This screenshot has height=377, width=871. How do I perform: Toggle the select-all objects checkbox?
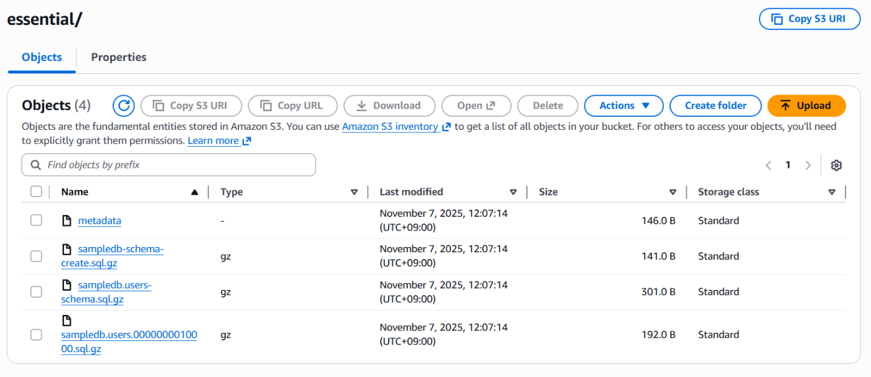pos(36,192)
